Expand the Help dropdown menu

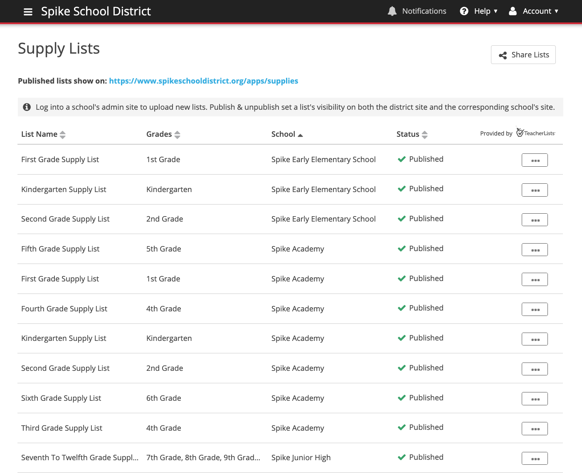(x=483, y=11)
